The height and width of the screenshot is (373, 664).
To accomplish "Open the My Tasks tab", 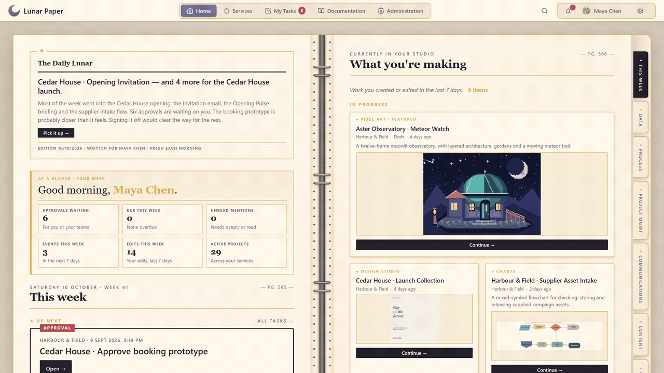I will [285, 11].
